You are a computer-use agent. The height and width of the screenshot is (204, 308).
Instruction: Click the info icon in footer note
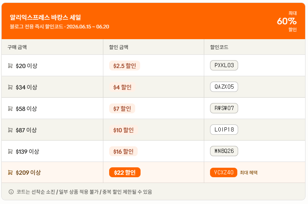(11, 192)
